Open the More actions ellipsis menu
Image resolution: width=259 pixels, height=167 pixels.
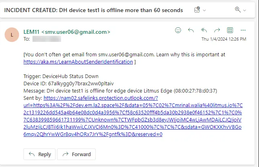click(x=243, y=30)
